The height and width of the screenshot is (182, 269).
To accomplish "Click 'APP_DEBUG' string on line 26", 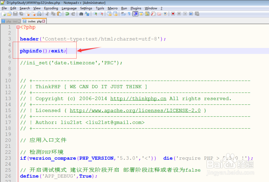I will pos(59,176).
